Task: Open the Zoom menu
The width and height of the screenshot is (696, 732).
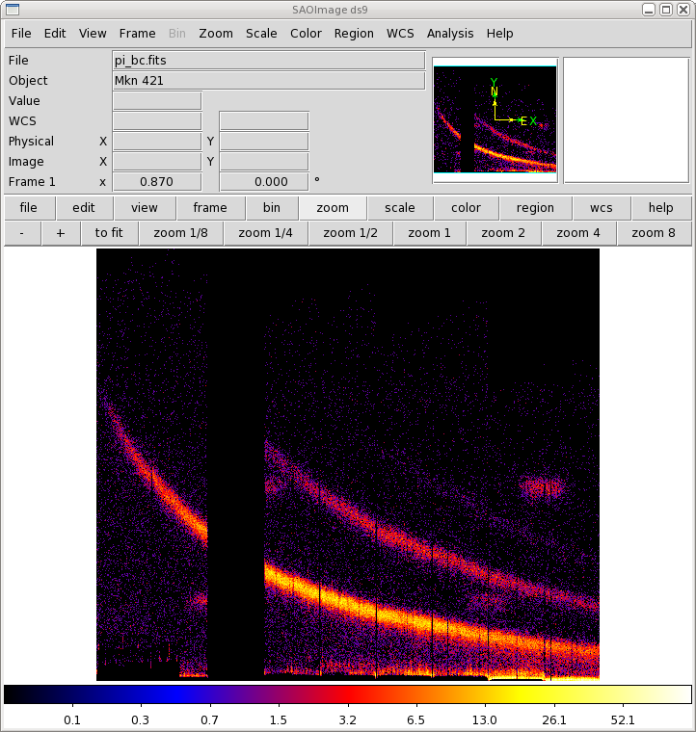Action: tap(216, 34)
